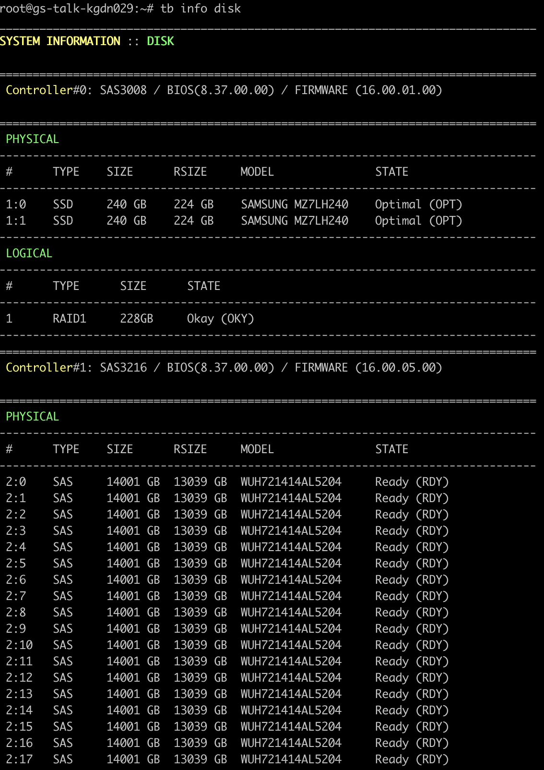Click the "RAID1" logical type value
The image size is (544, 770).
(70, 319)
